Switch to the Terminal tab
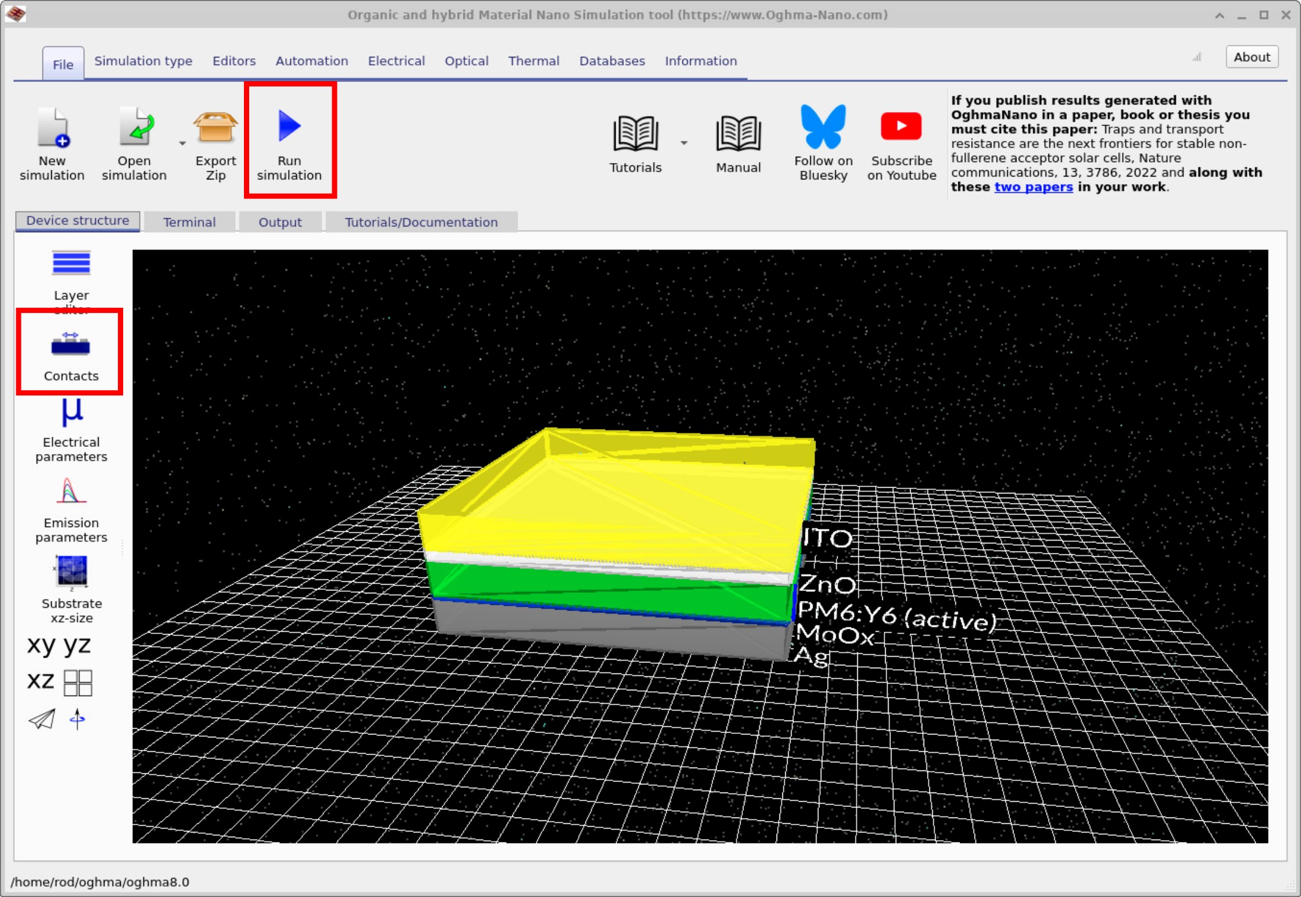 (x=189, y=222)
